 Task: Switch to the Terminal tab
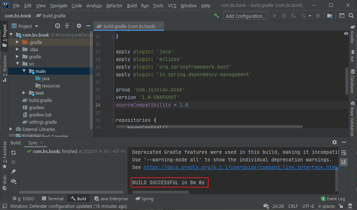coord(53,198)
